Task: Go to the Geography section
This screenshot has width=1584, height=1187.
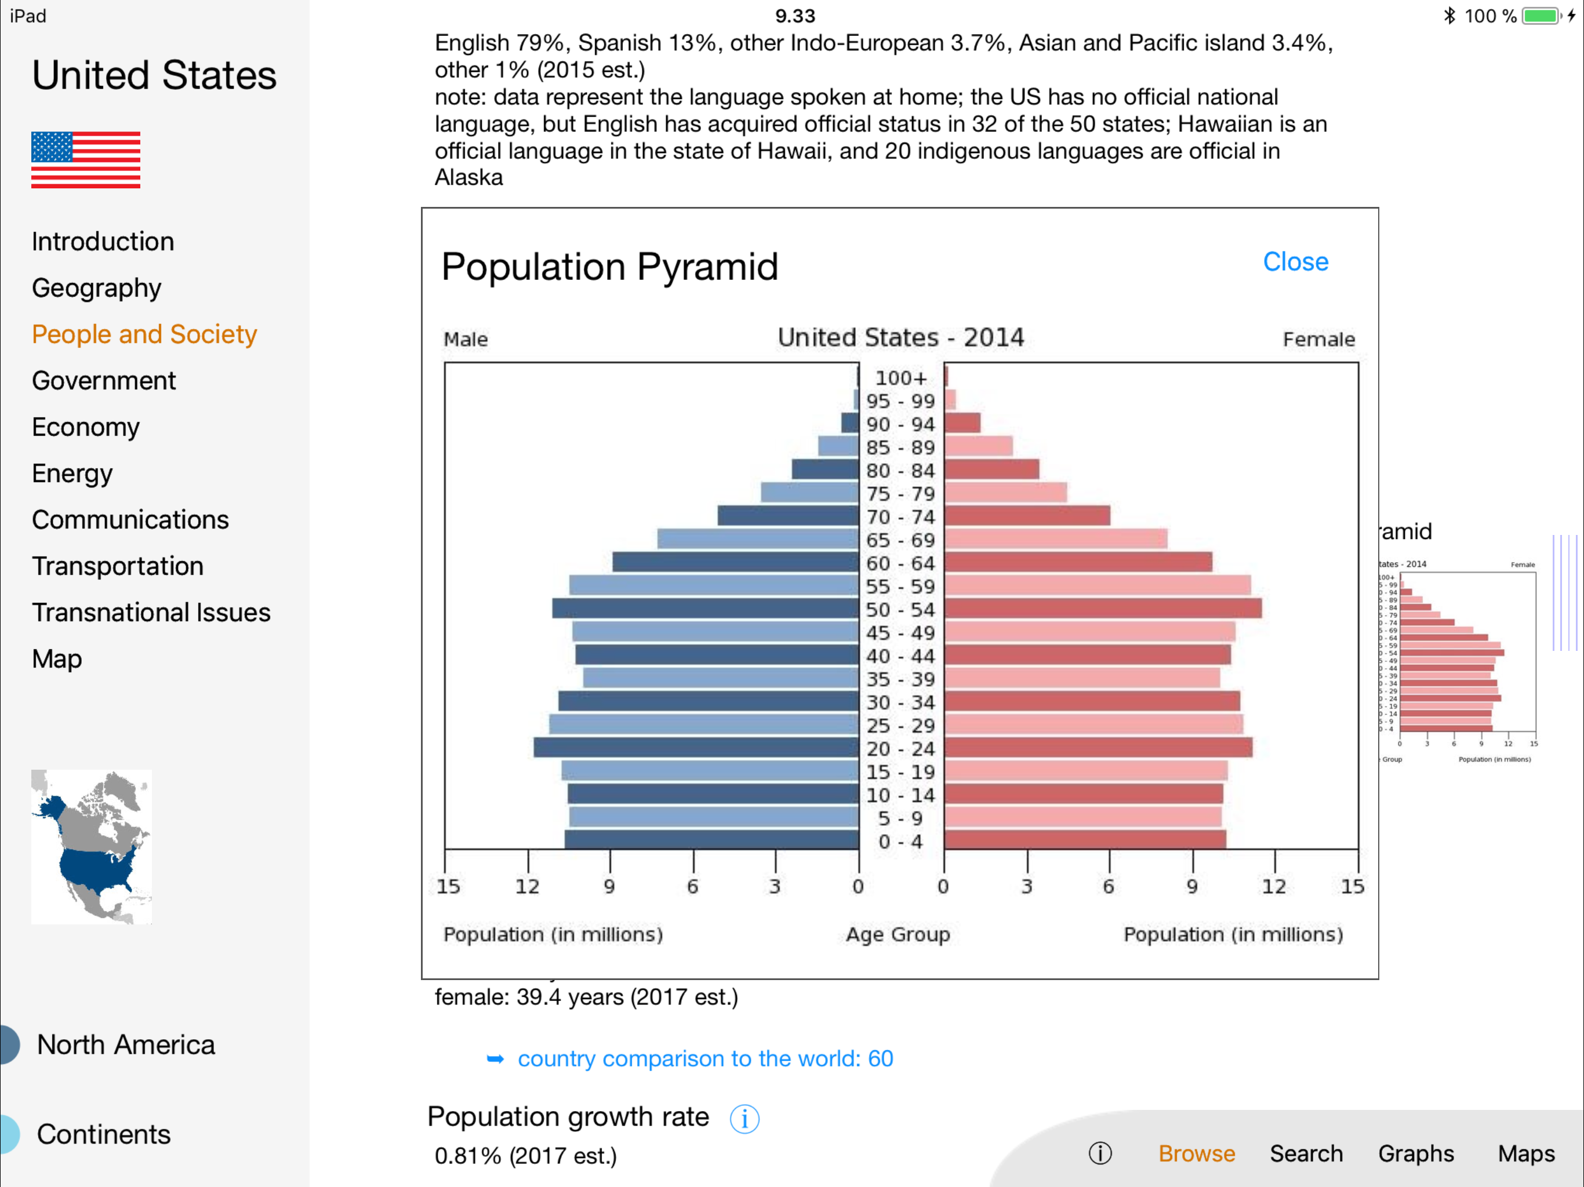Action: pos(97,288)
